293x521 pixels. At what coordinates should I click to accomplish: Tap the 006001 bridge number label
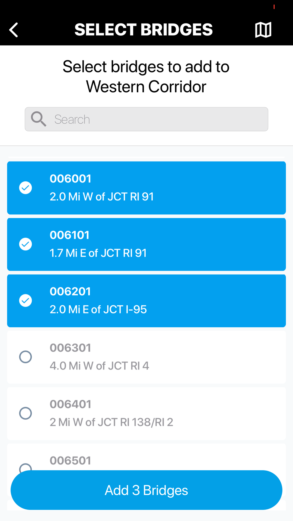click(x=70, y=179)
